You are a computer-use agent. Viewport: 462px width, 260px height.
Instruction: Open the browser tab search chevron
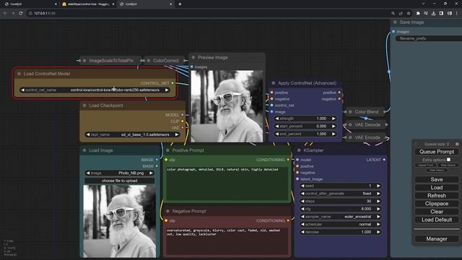423,4
